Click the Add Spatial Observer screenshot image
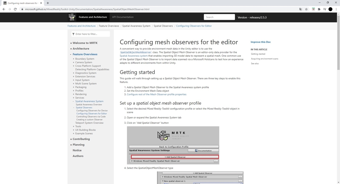 click(173, 145)
